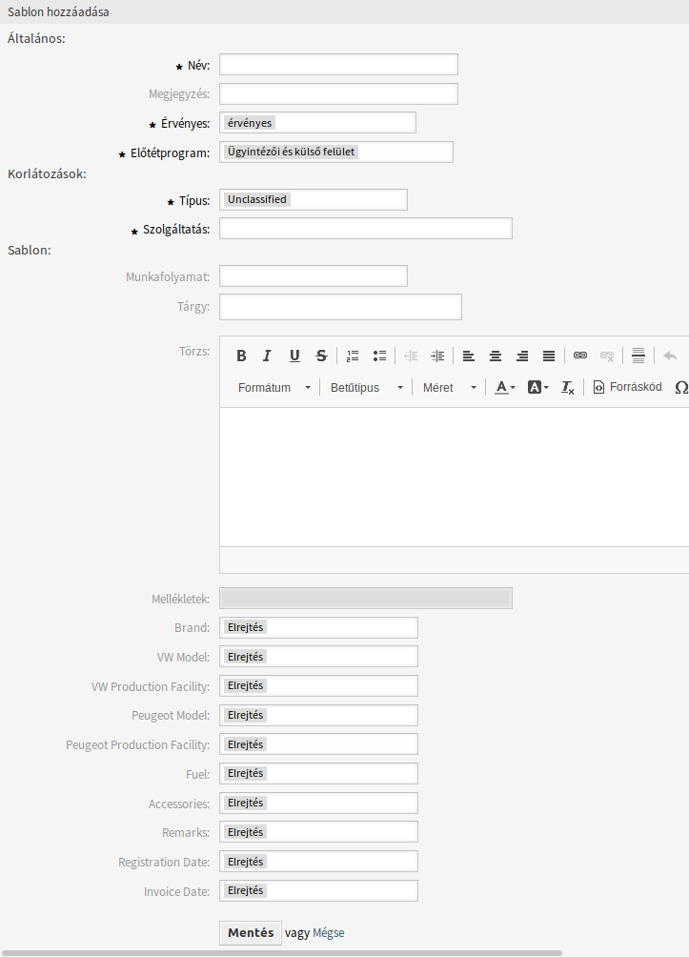Insert a hyperlink
This screenshot has height=957, width=689.
click(x=580, y=356)
